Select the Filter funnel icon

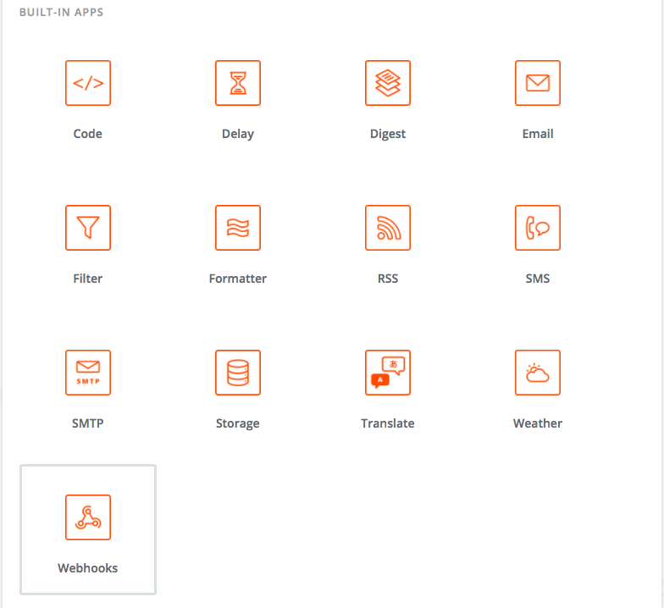coord(88,228)
